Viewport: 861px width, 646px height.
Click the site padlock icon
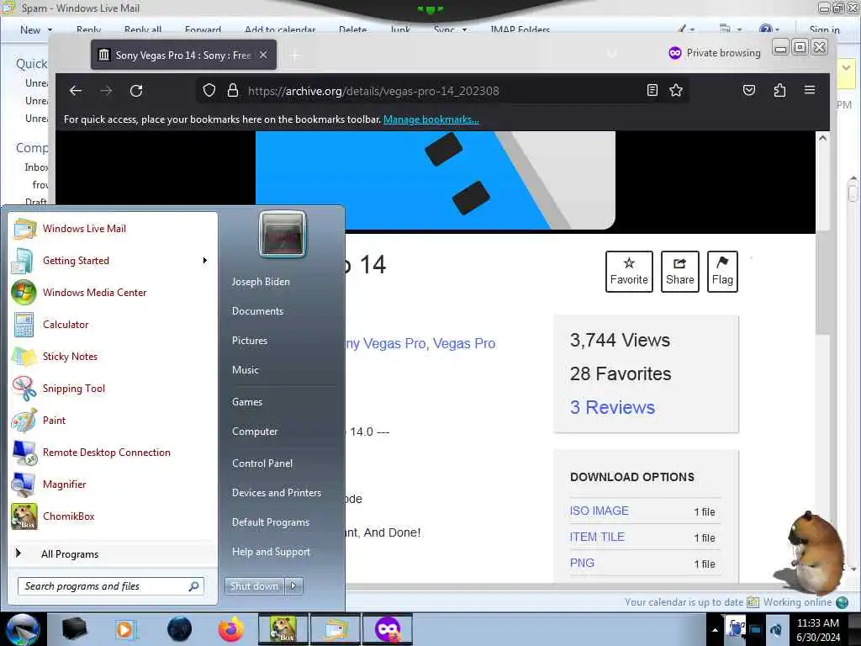click(233, 91)
